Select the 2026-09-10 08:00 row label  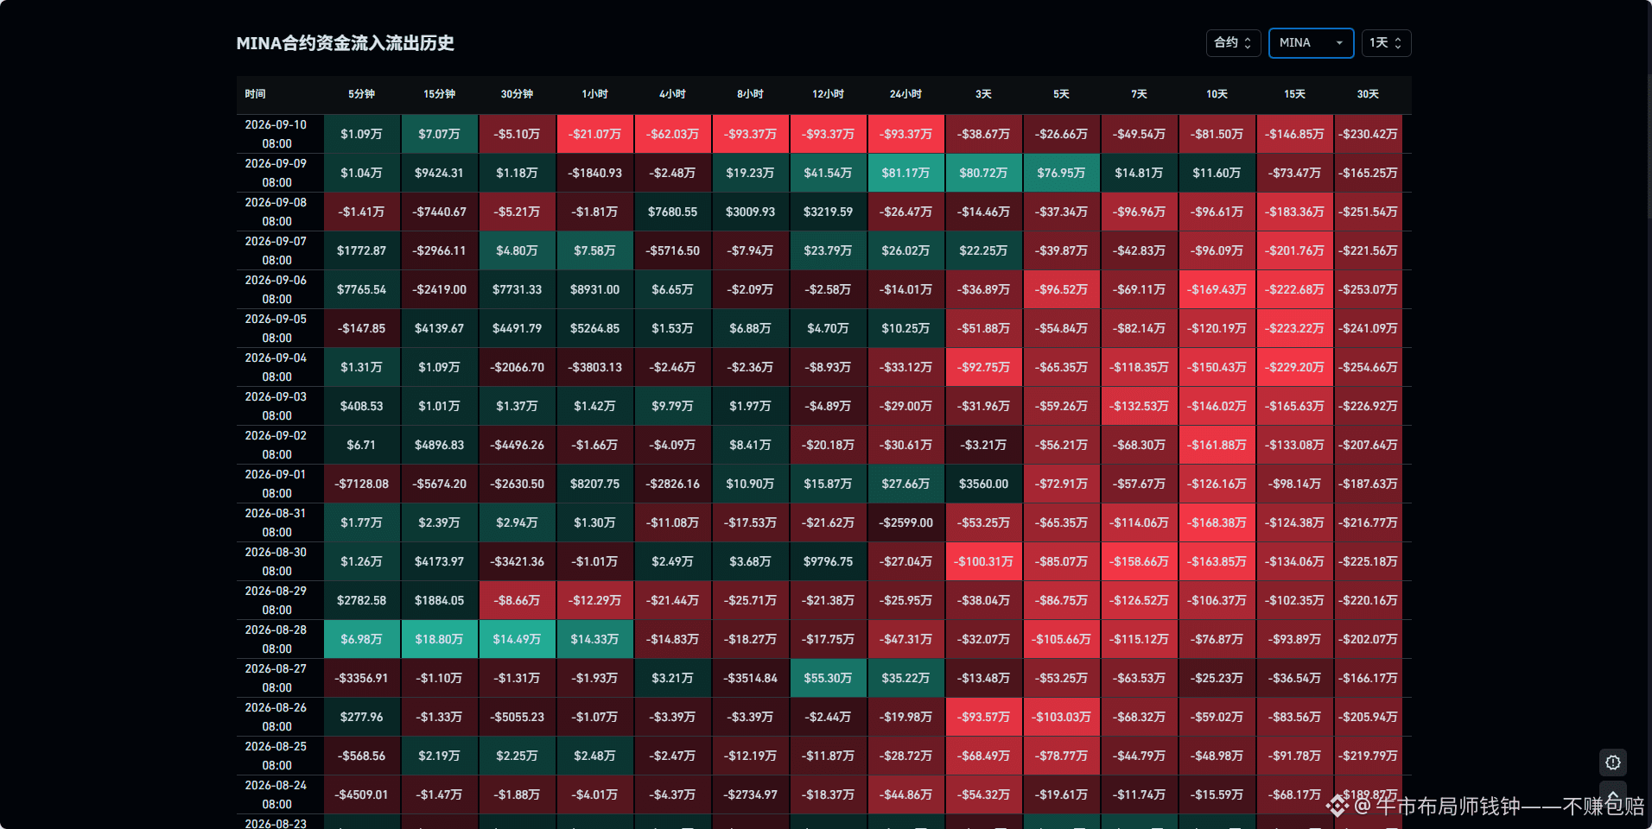[x=276, y=134]
